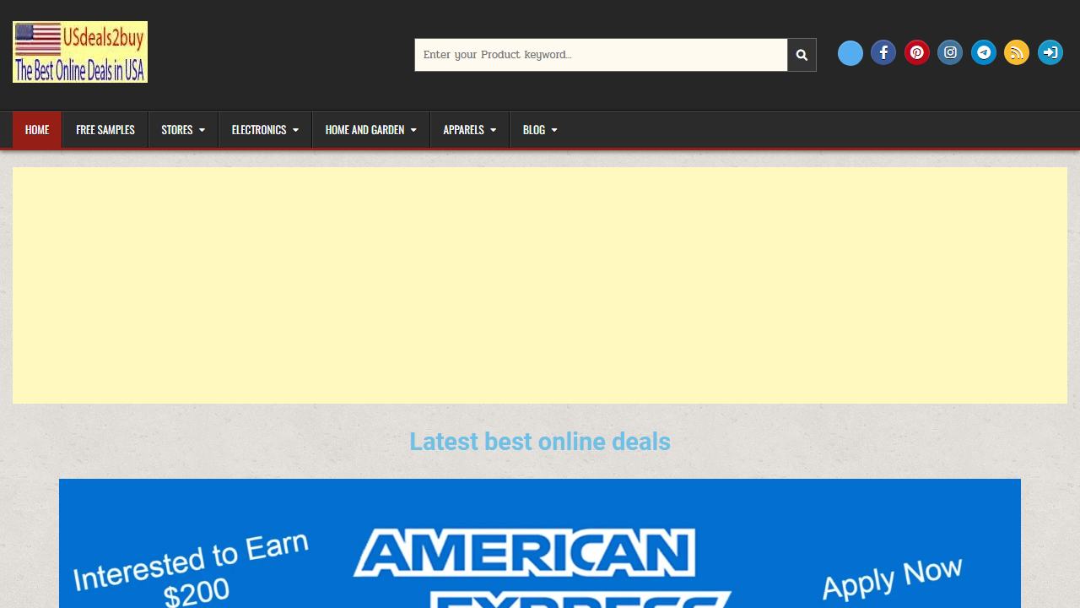Click the Apply Now link on banner

pyautogui.click(x=891, y=578)
